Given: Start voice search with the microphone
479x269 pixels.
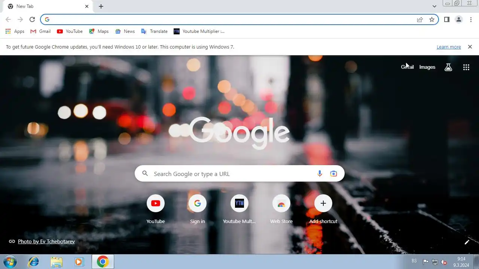Looking at the screenshot, I should point(320,174).
